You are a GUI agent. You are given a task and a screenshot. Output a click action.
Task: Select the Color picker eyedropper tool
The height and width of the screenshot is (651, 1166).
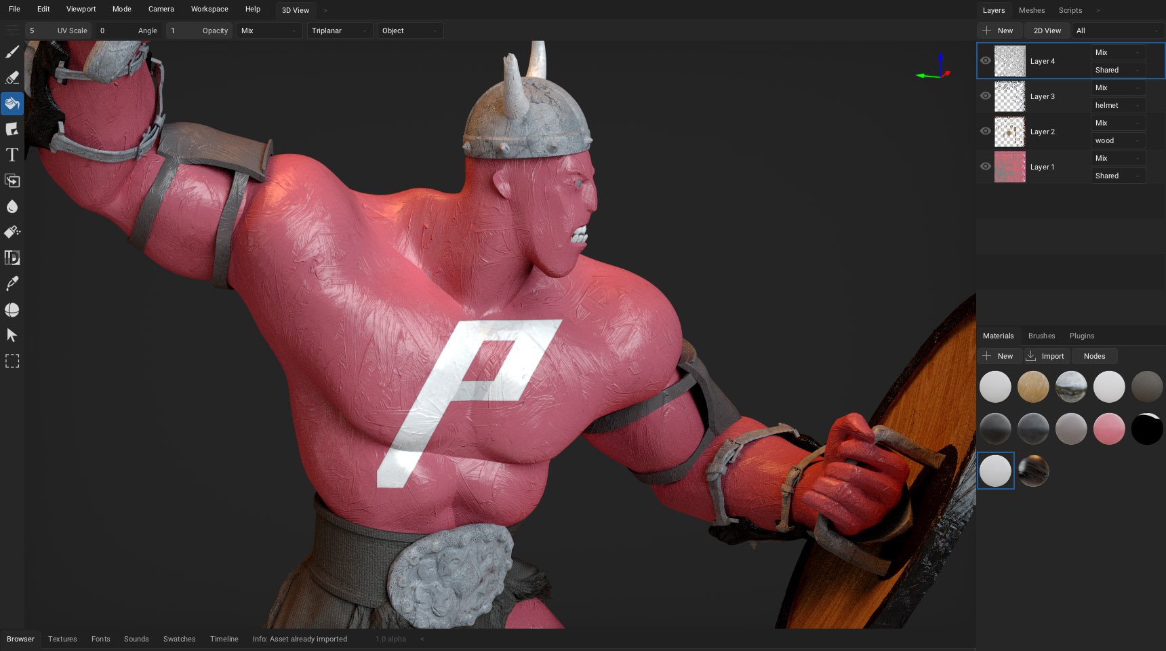pyautogui.click(x=12, y=284)
